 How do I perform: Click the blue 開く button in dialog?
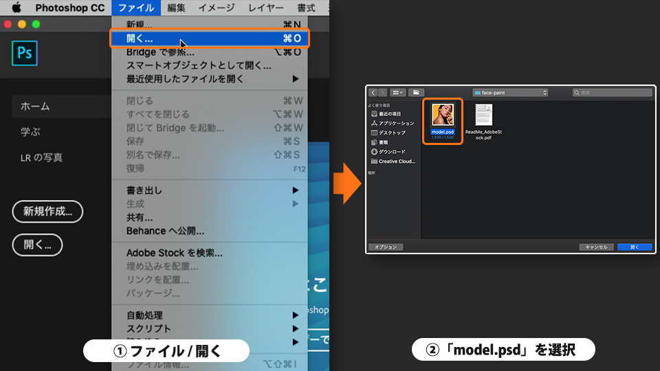point(635,247)
